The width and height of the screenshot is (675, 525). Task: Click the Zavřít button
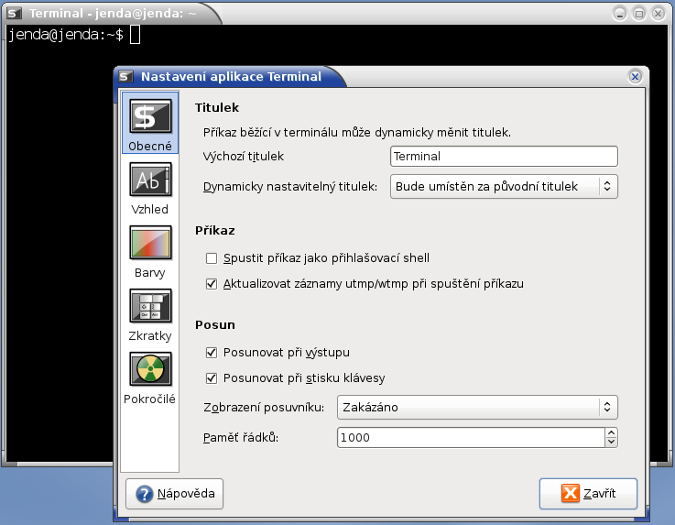[588, 494]
